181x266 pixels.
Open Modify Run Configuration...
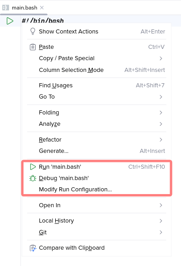pos(96,189)
